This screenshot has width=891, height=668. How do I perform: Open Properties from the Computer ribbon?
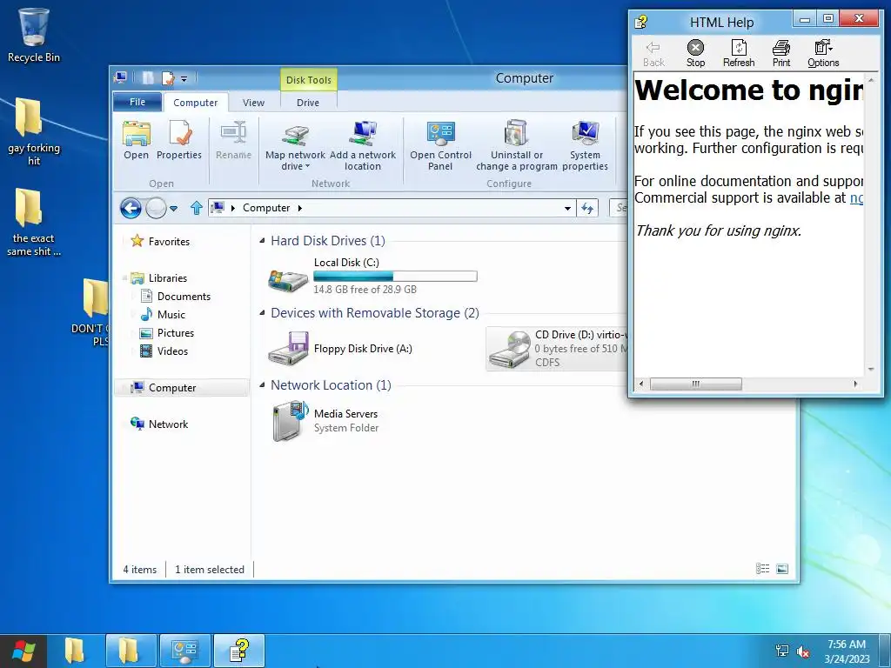pos(179,140)
